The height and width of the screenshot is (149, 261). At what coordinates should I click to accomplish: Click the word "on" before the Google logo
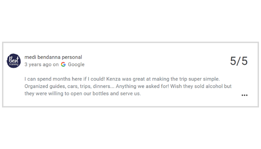tap(56, 64)
